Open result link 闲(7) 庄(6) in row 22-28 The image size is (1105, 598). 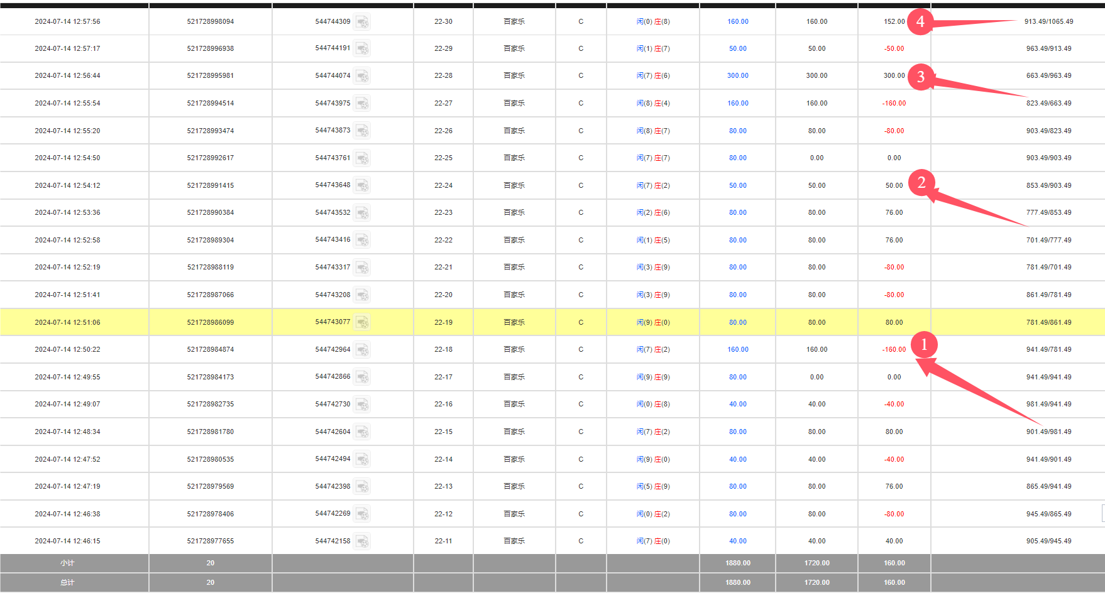point(652,75)
